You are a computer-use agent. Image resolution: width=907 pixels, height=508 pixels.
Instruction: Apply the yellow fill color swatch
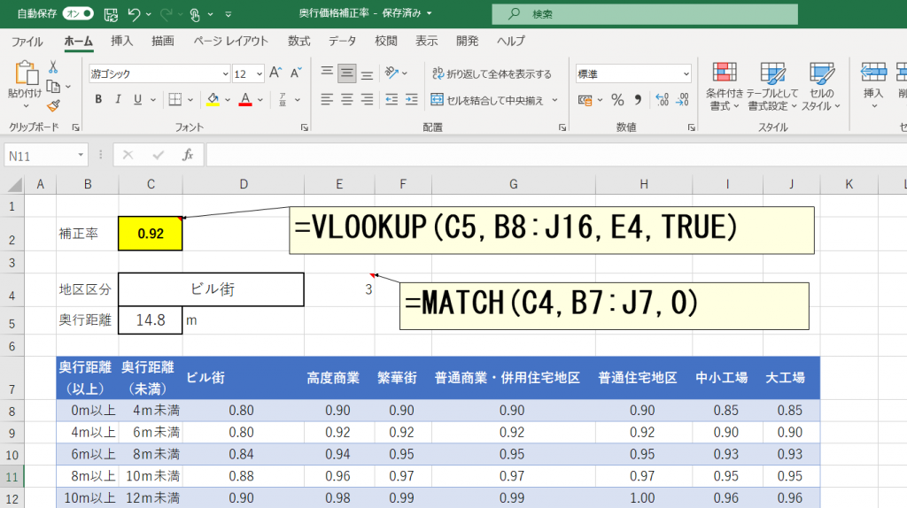coord(213,99)
